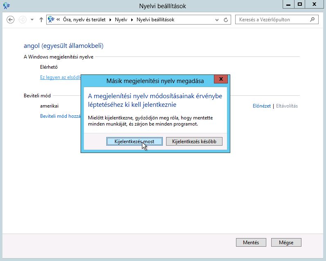
Task: Click the Back navigation arrow
Action: [x=11, y=20]
